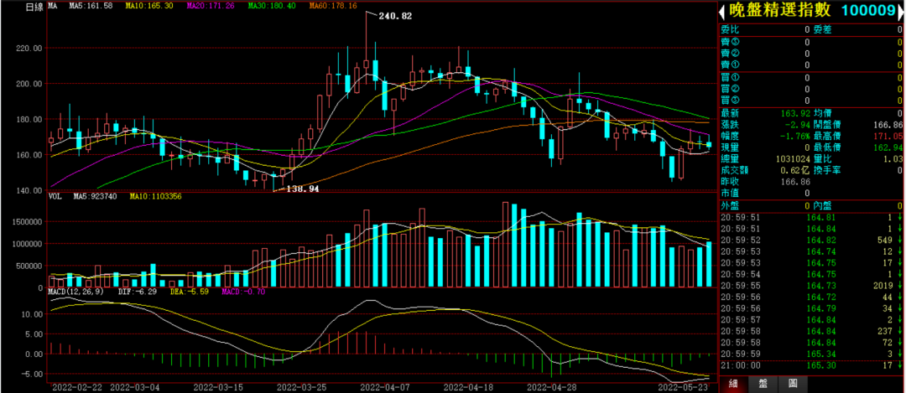Select the 量比 value 1.03
906x393 pixels.
point(893,158)
